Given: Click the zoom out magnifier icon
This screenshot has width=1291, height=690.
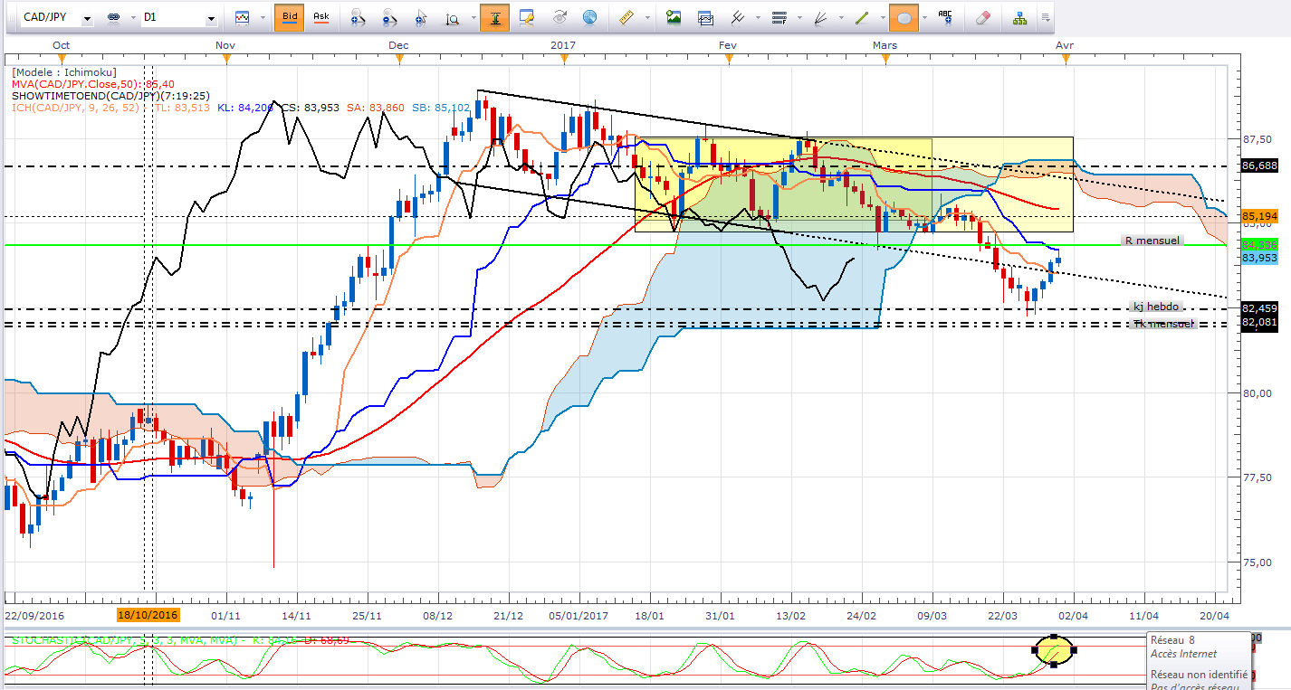Looking at the screenshot, I should (x=389, y=18).
